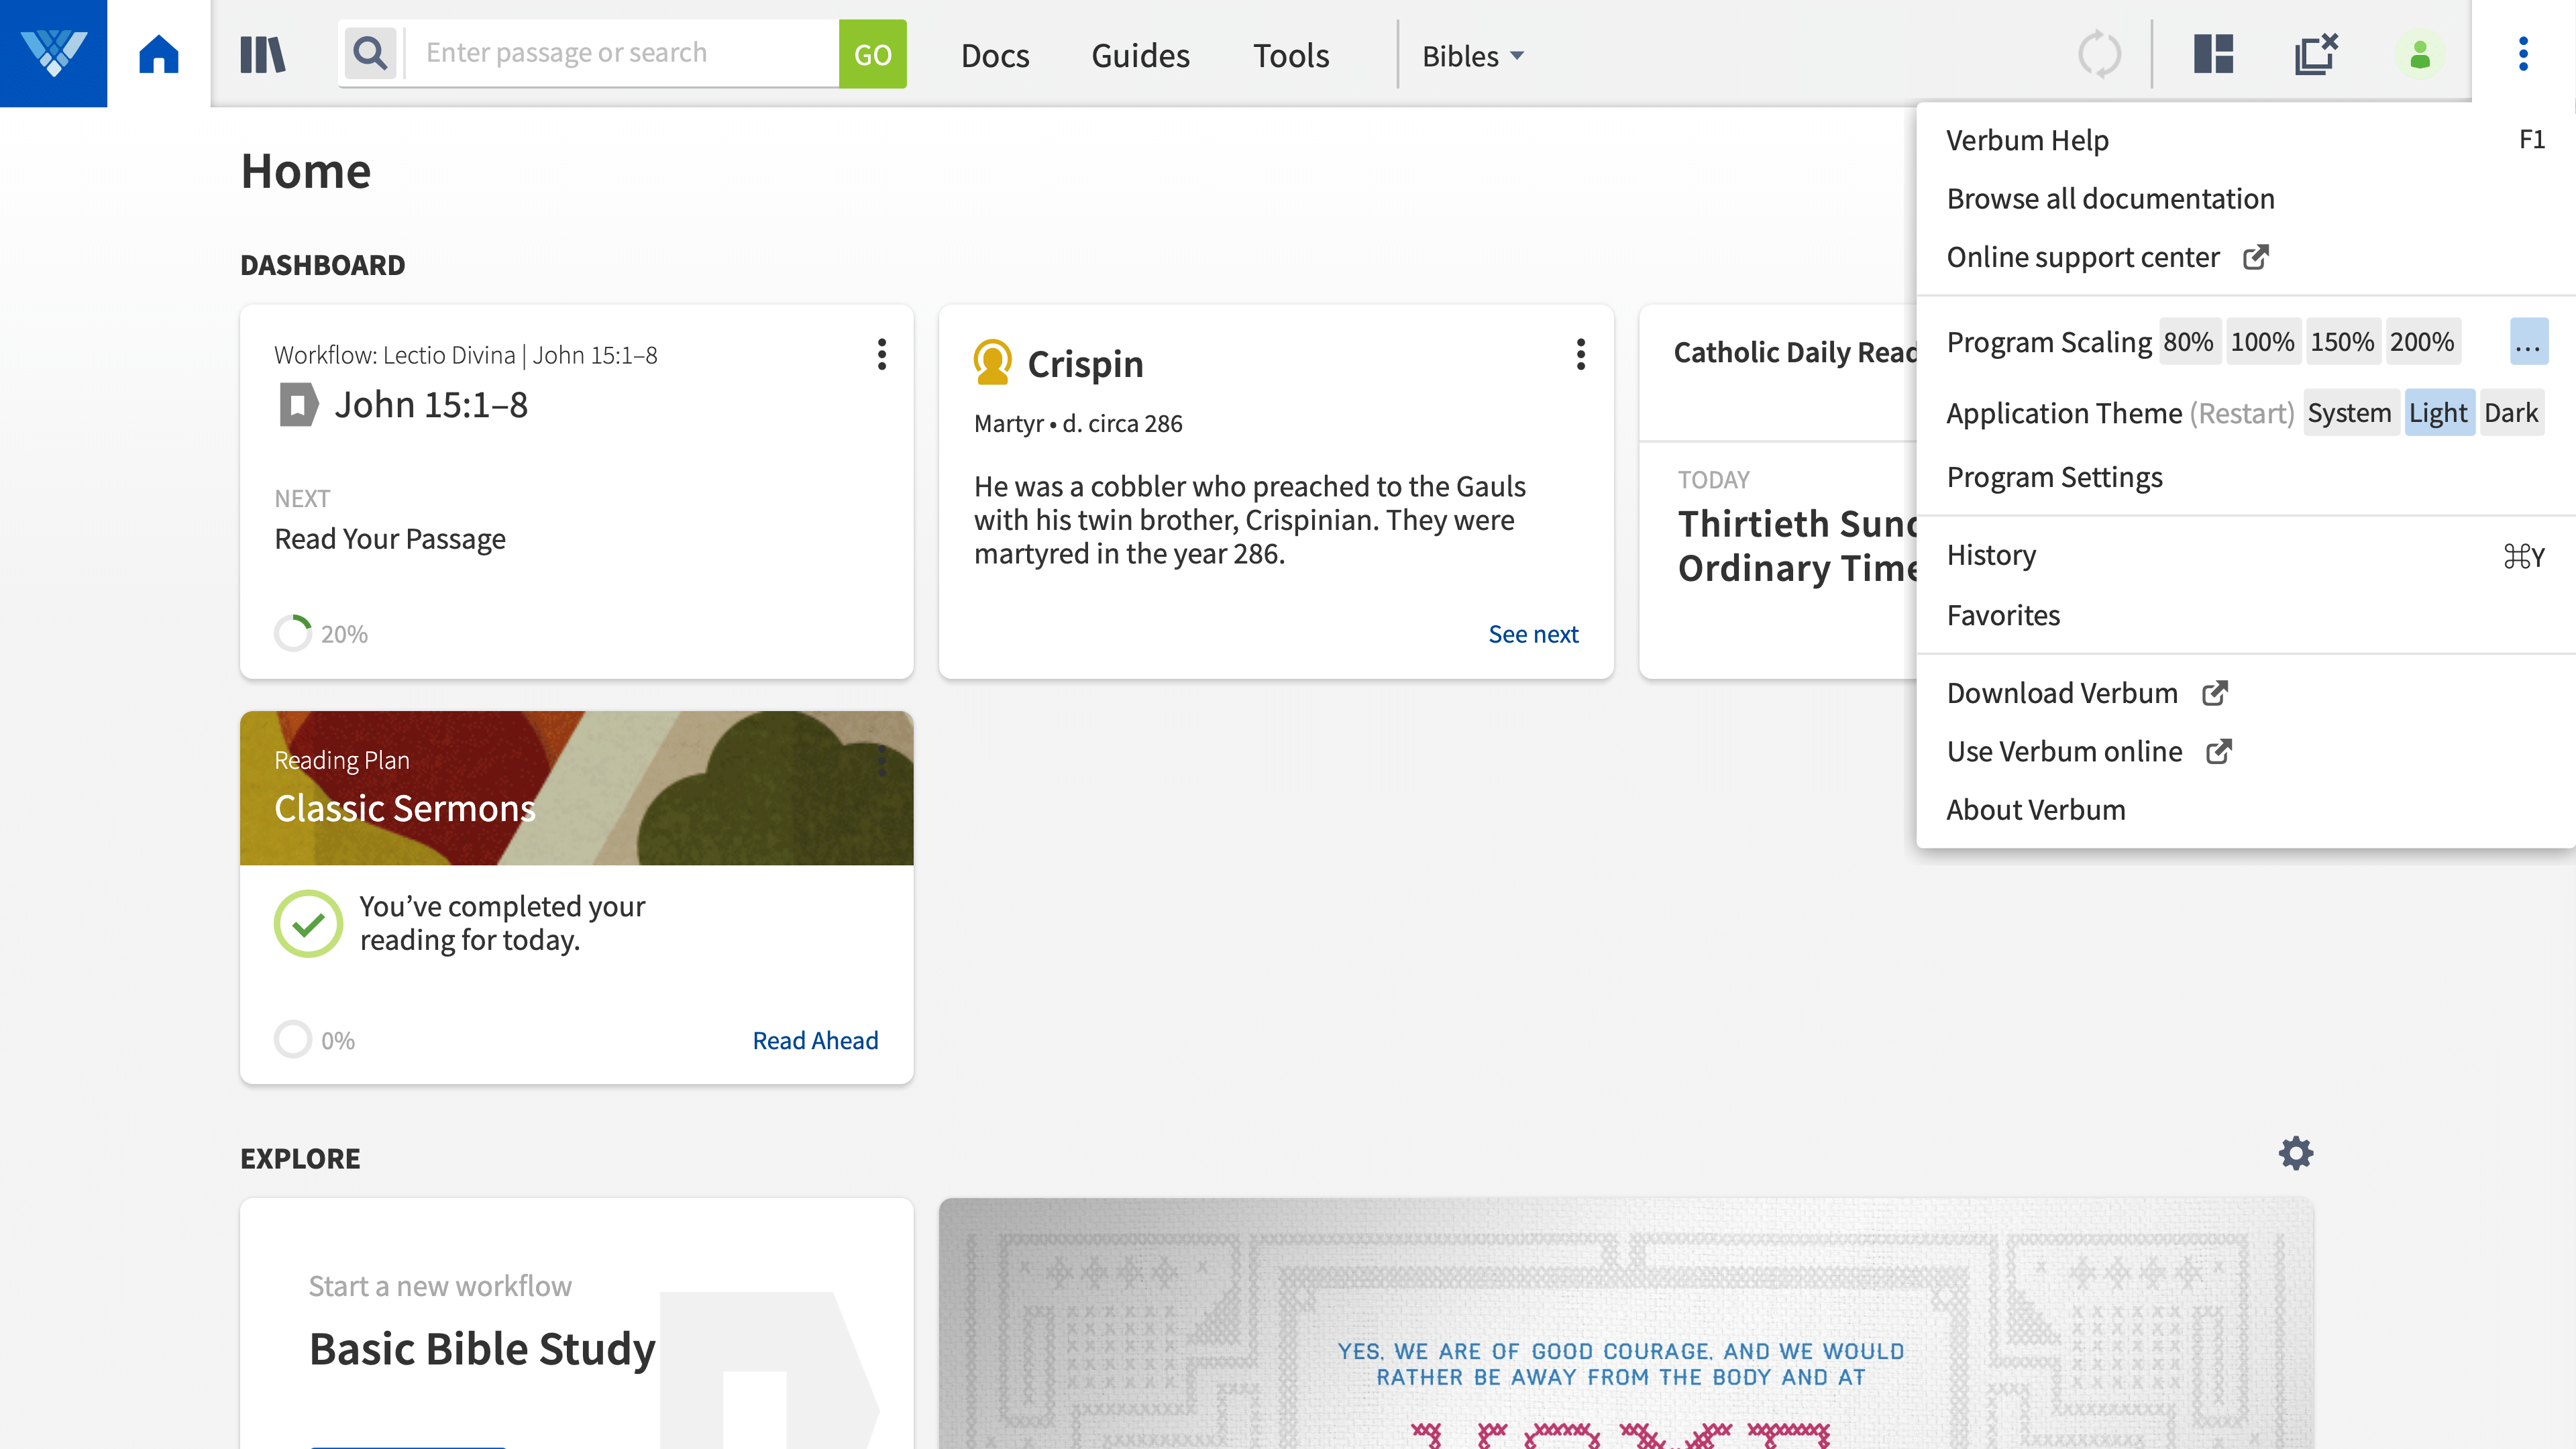Click the green GO button

(x=872, y=54)
